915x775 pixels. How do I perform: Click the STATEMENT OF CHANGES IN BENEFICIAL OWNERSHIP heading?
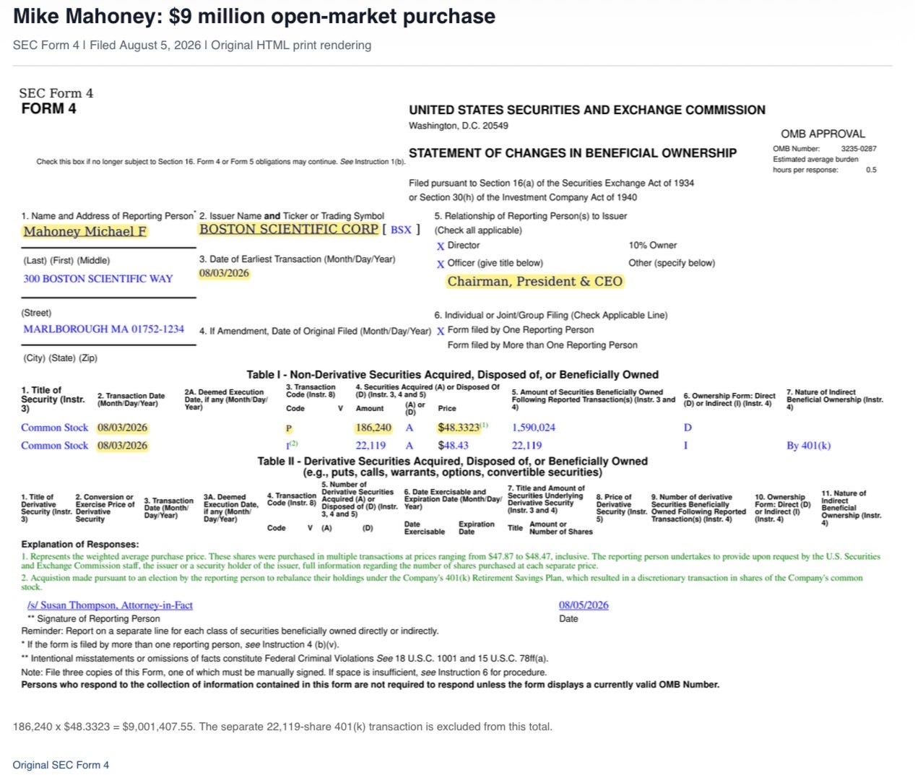pyautogui.click(x=573, y=153)
